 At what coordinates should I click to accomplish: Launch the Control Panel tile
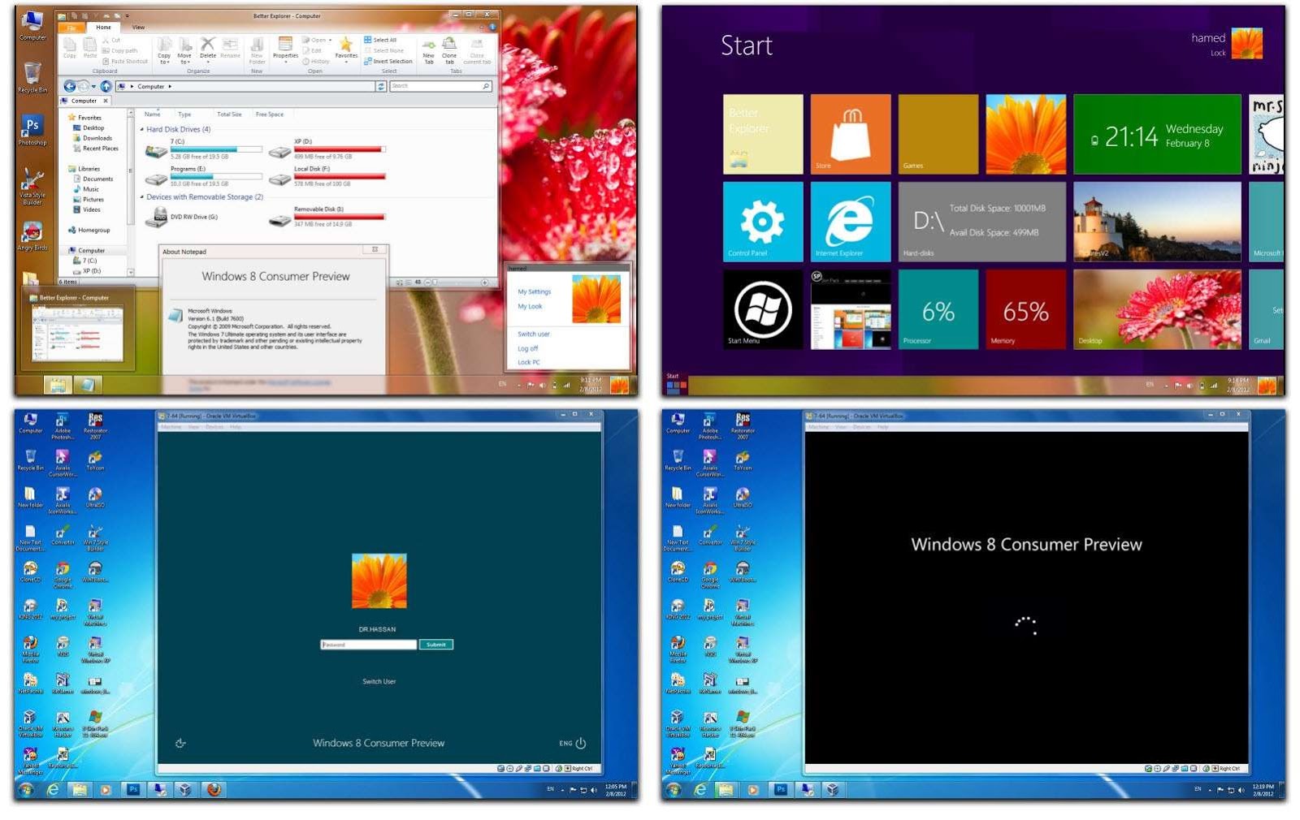coord(761,221)
